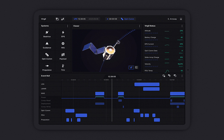Image resolution: width=224 pixels, height=140 pixels.
Task: Open the EPS system tile
Action: point(63,34)
